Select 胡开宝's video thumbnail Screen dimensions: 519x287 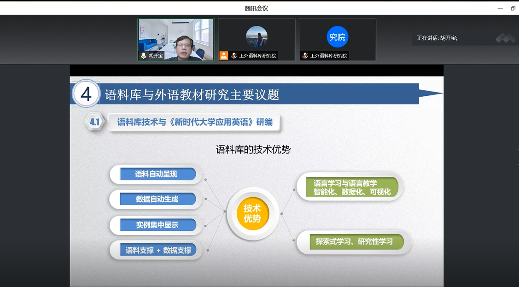click(176, 40)
